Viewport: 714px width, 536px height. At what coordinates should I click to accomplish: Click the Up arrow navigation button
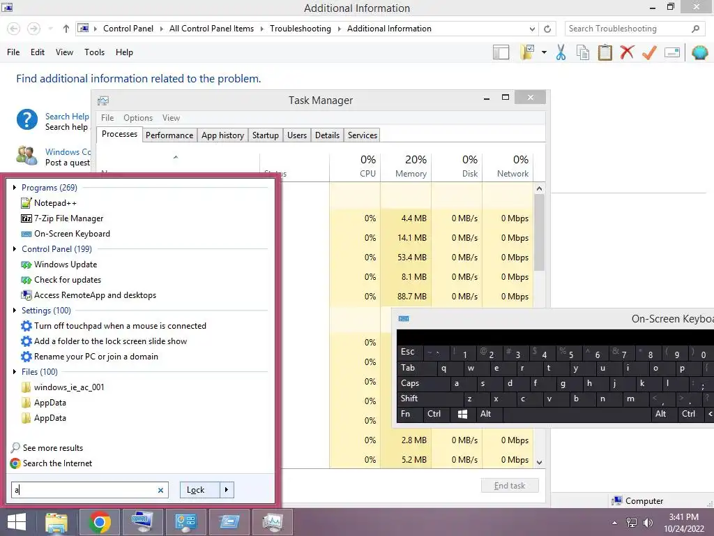66,29
